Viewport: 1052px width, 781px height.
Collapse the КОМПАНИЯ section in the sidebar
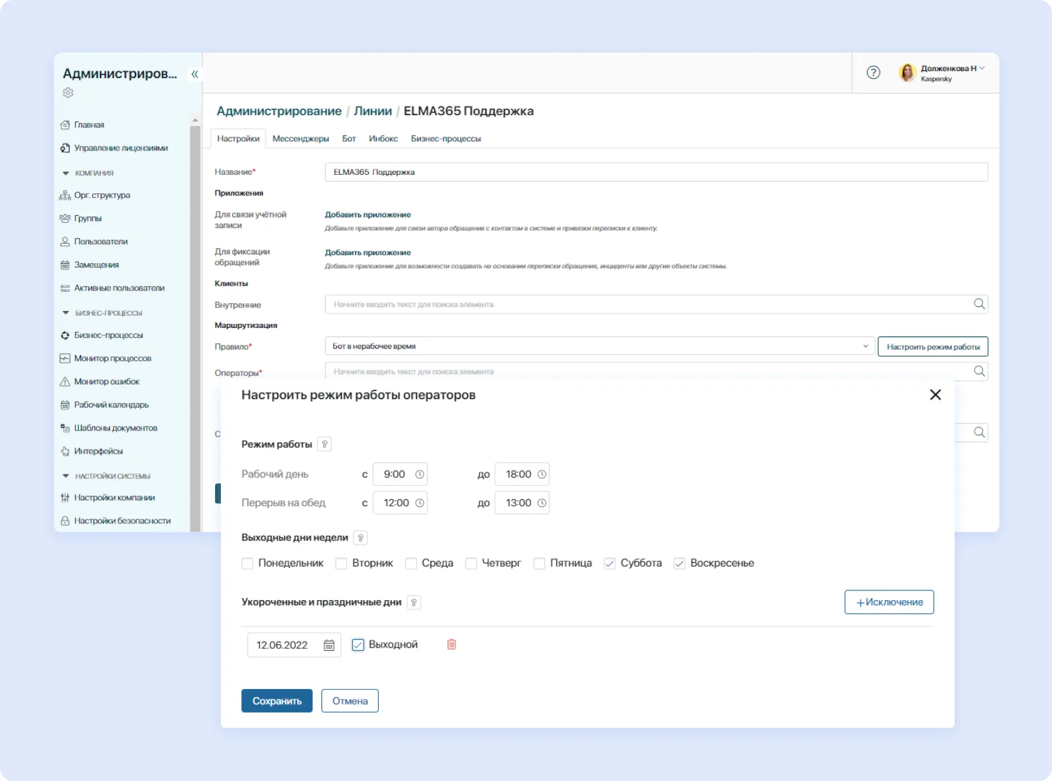(x=65, y=173)
